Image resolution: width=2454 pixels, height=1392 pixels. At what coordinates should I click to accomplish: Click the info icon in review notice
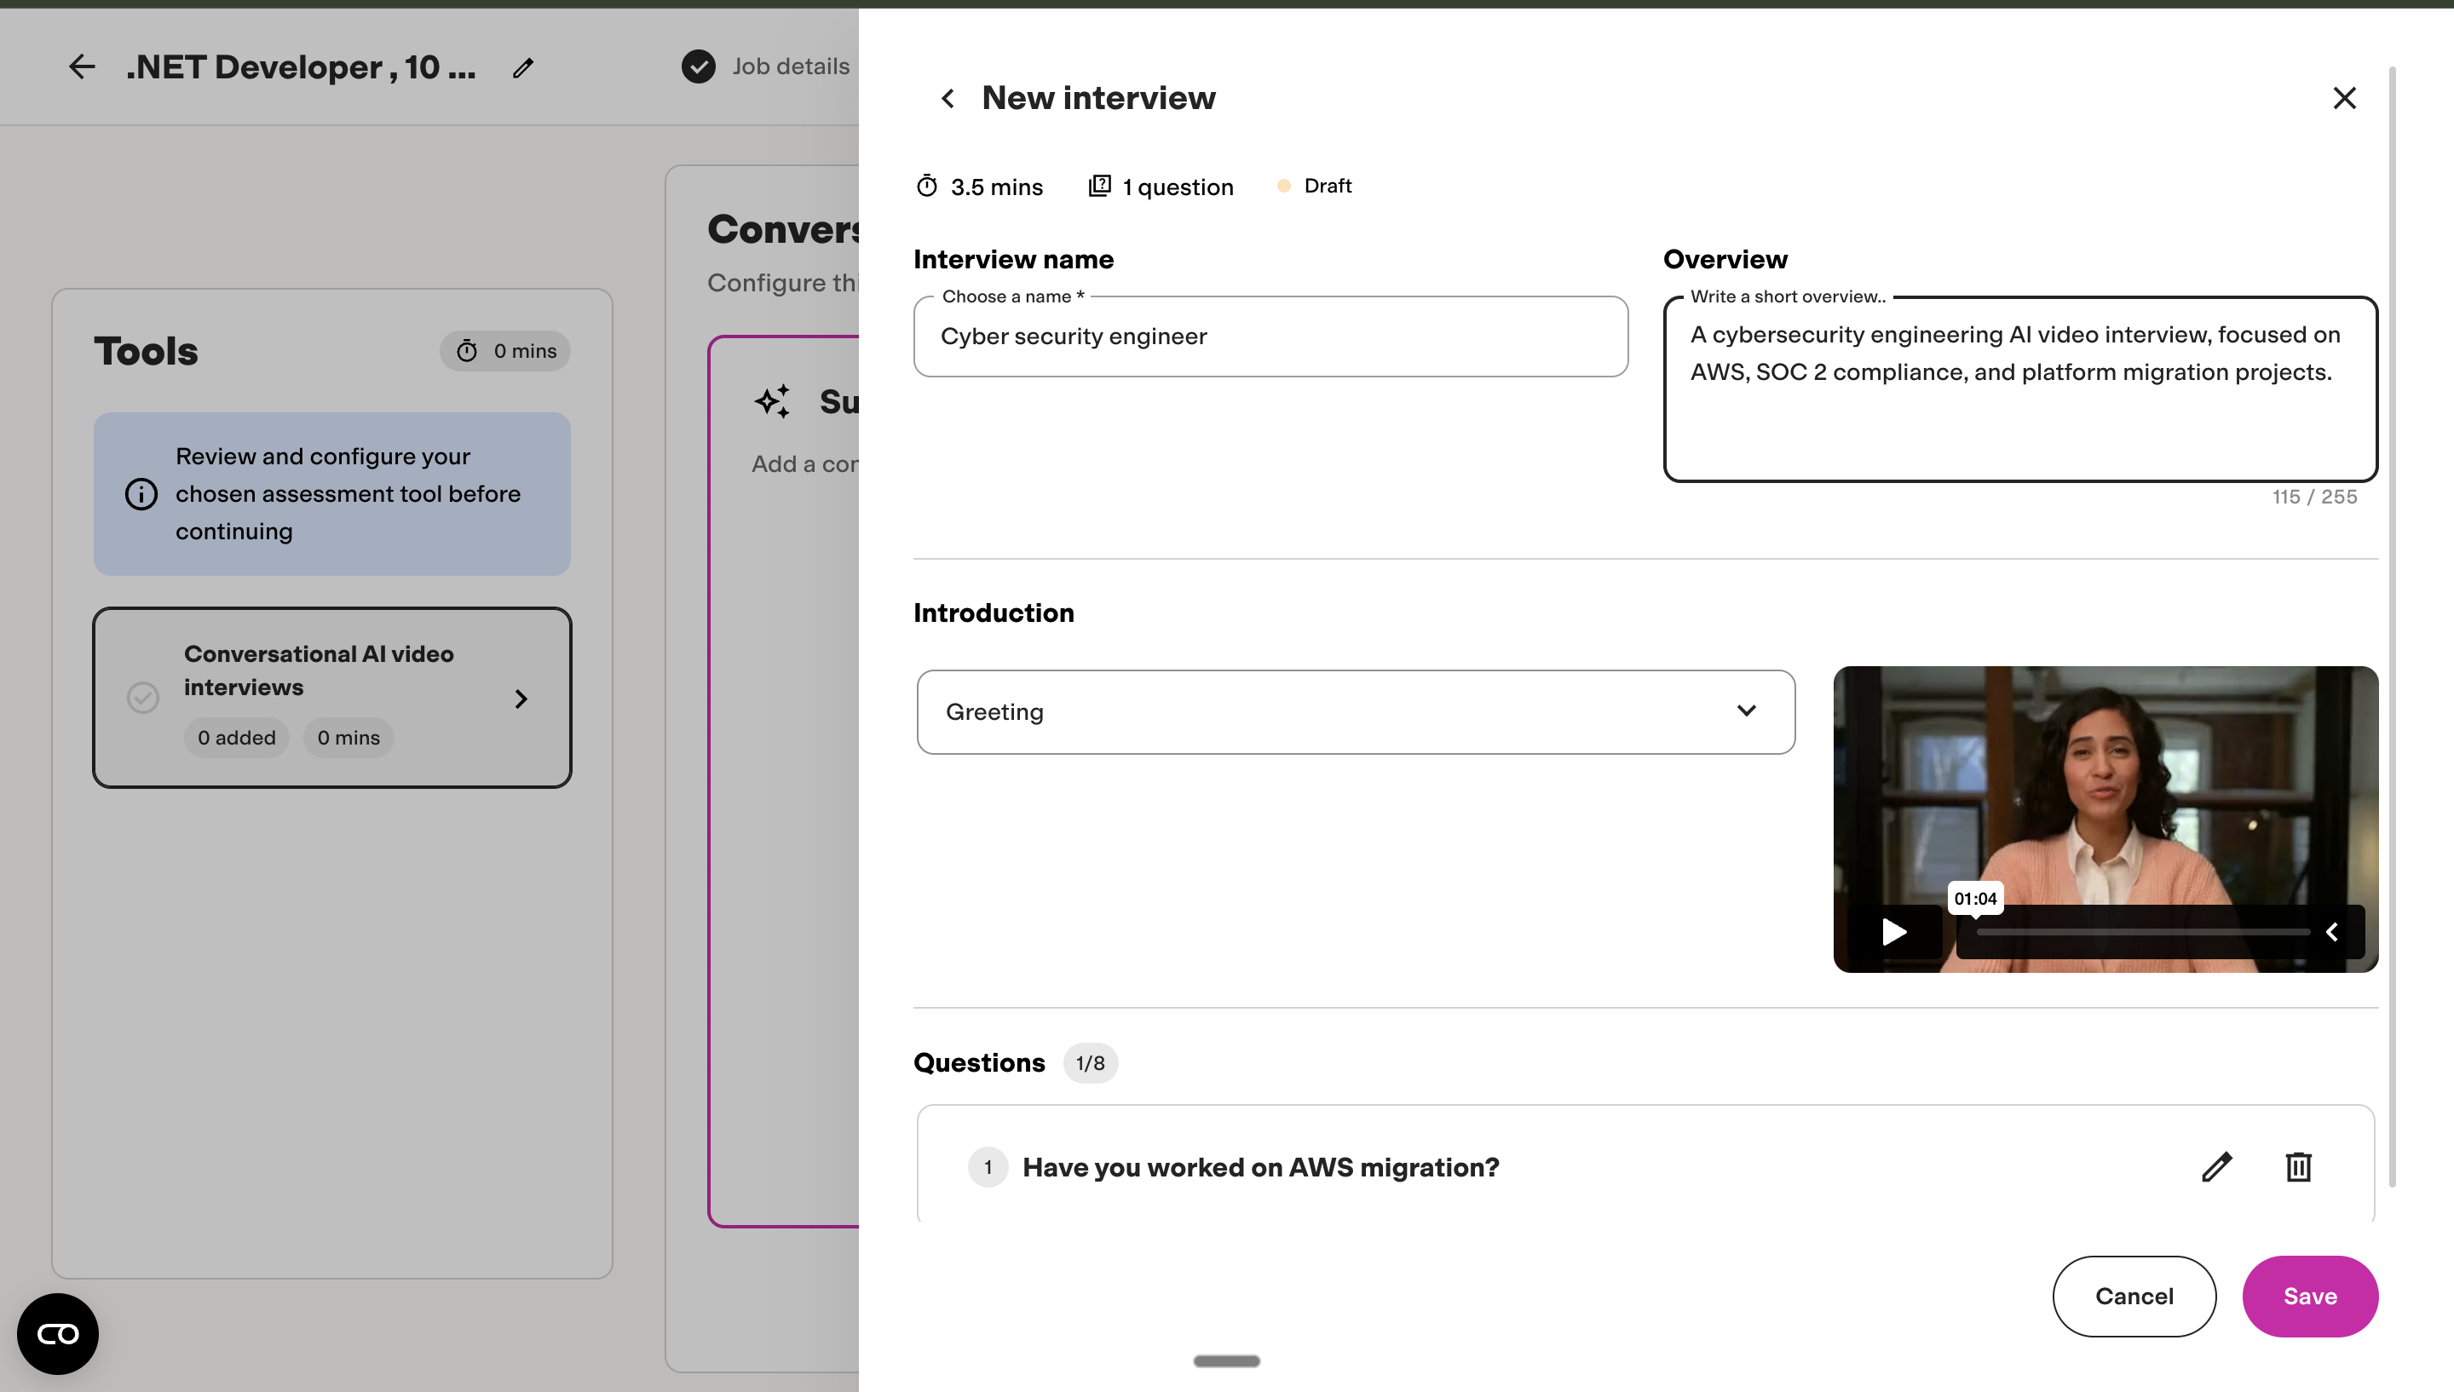pyautogui.click(x=141, y=494)
